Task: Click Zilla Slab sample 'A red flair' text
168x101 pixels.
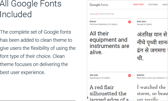Action: pyautogui.click(x=109, y=93)
